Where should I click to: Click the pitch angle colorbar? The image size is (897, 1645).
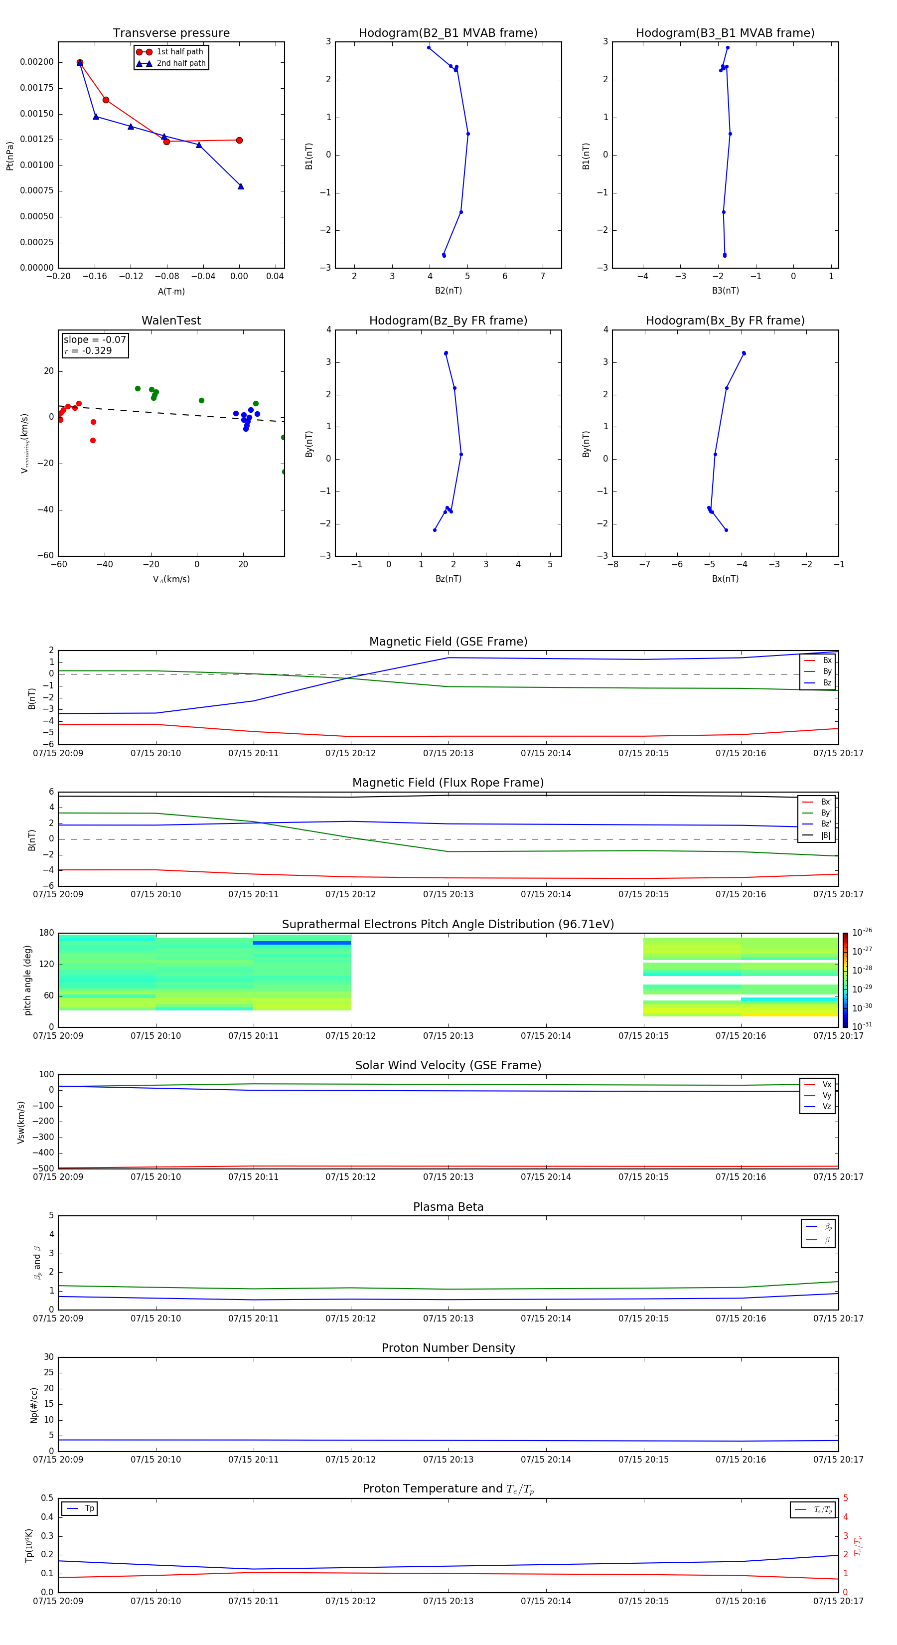pyautogui.click(x=845, y=980)
